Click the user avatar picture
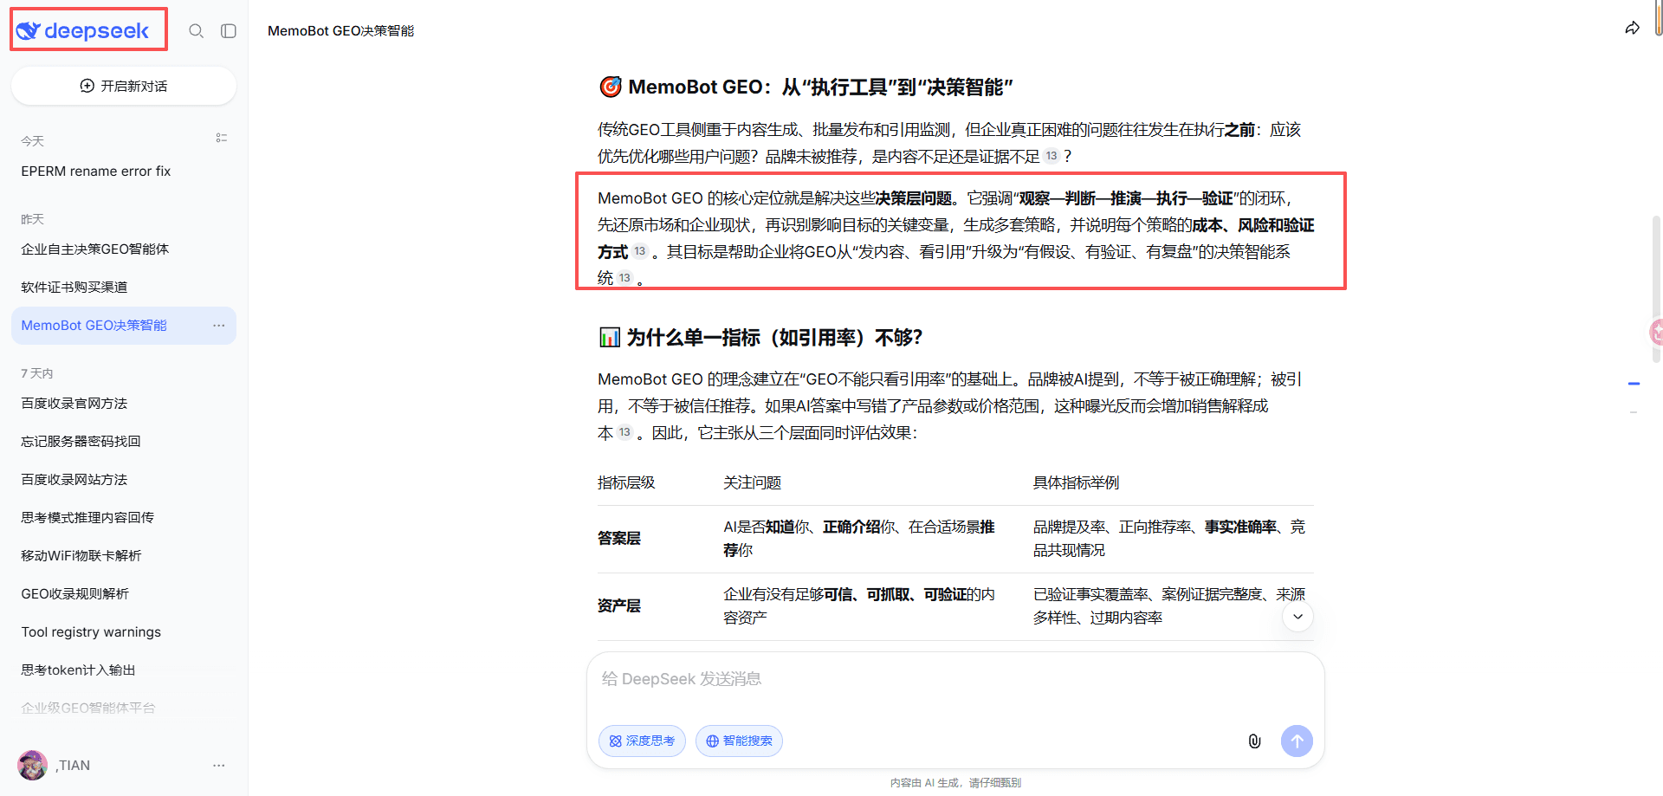This screenshot has width=1663, height=796. (x=33, y=765)
